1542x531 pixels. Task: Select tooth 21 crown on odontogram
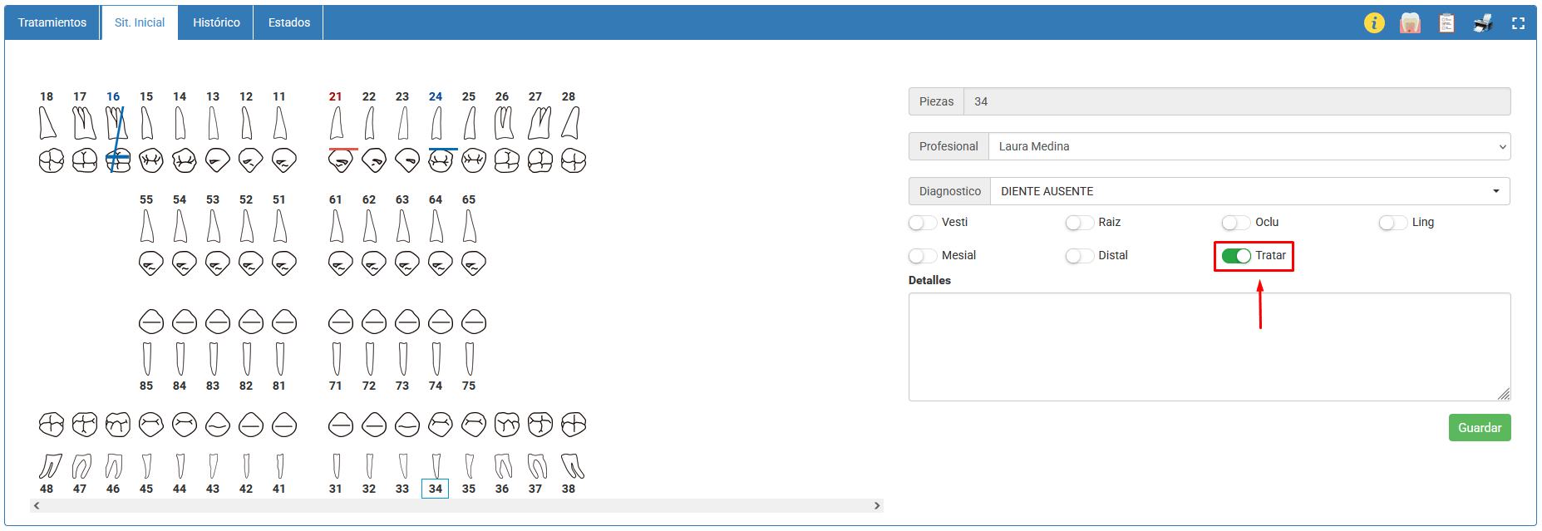(x=340, y=161)
